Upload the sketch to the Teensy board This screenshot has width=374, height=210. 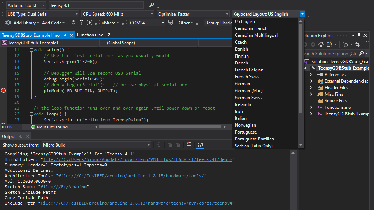(x=81, y=23)
